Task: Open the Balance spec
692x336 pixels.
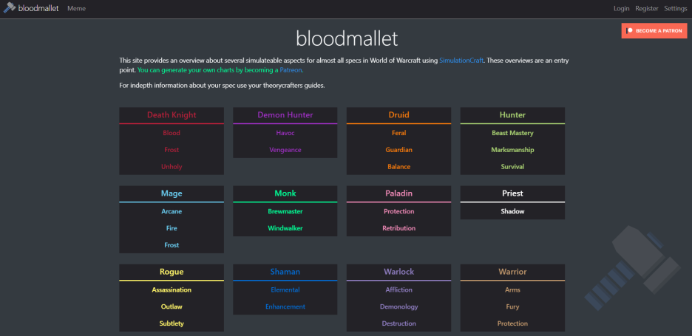Action: 398,167
